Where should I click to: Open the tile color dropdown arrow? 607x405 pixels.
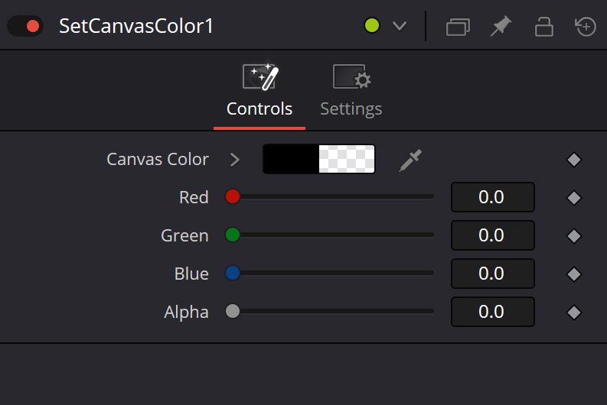pos(399,26)
